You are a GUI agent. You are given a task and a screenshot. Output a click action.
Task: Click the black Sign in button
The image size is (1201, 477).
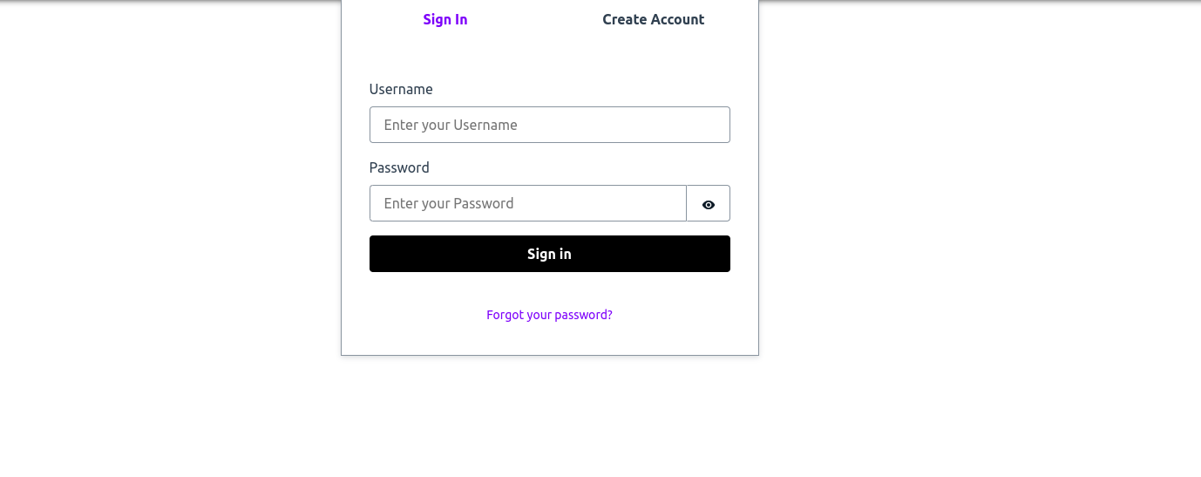coord(549,254)
